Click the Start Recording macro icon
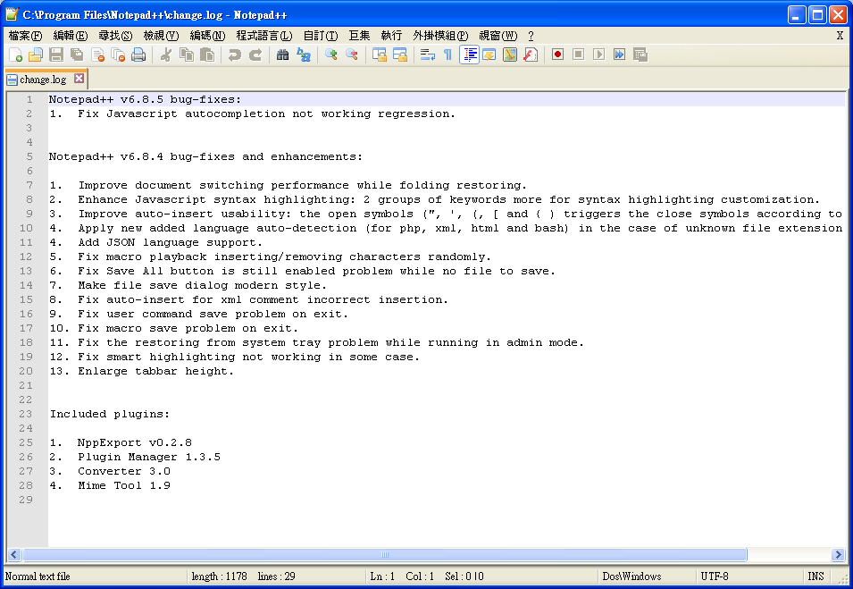This screenshot has width=853, height=589. coord(557,55)
